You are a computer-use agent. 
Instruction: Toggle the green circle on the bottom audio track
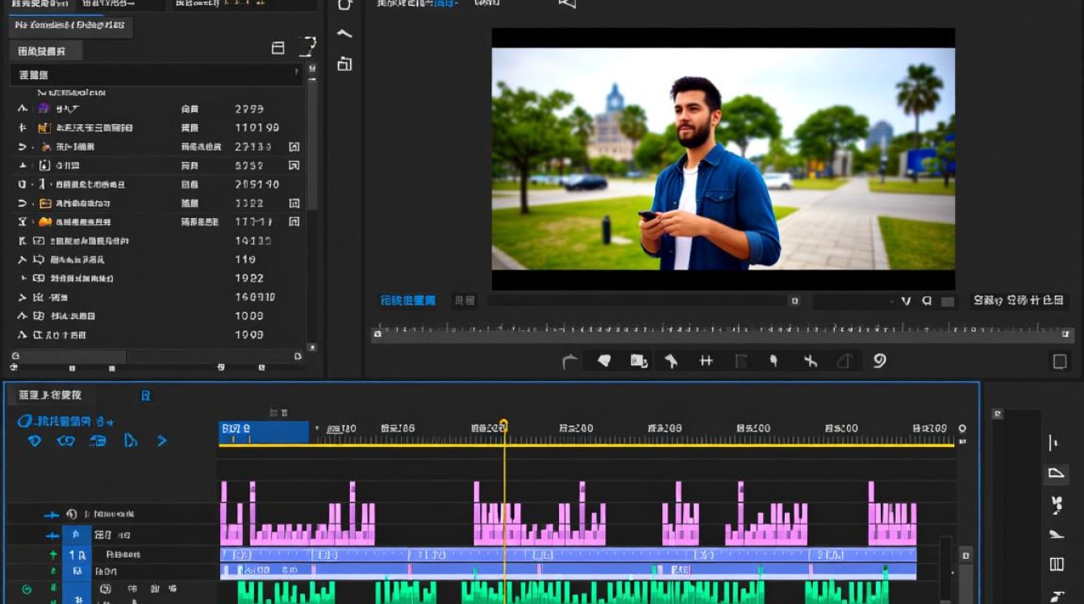[27, 590]
